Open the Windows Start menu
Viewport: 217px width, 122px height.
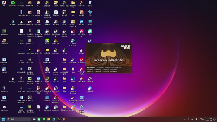point(4,119)
